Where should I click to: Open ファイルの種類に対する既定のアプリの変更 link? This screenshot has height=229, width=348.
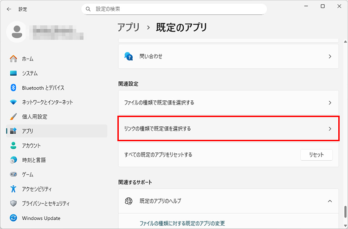click(182, 223)
